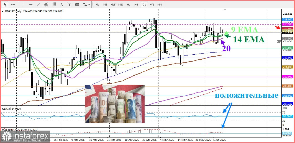Click the 9 Mar 2026 date label

click(78, 140)
